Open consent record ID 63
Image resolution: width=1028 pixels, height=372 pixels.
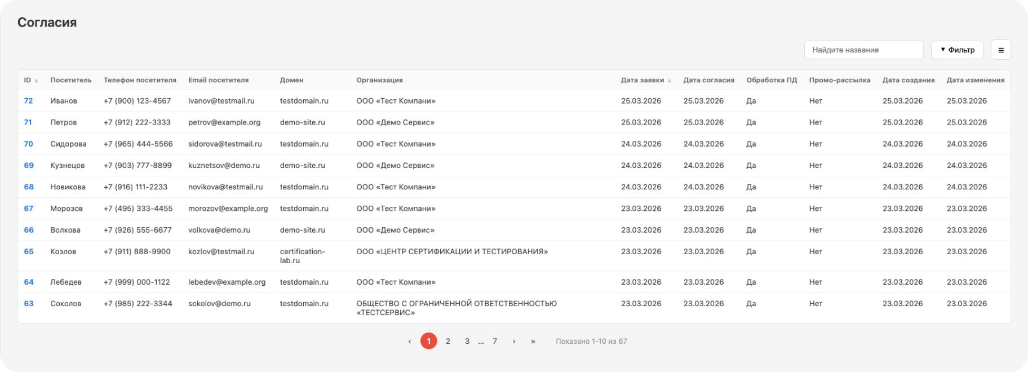(28, 303)
